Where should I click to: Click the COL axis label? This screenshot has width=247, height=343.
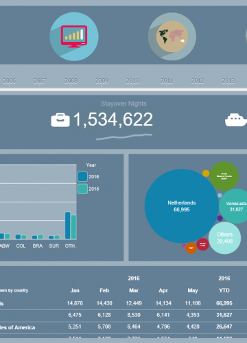pos(21,246)
